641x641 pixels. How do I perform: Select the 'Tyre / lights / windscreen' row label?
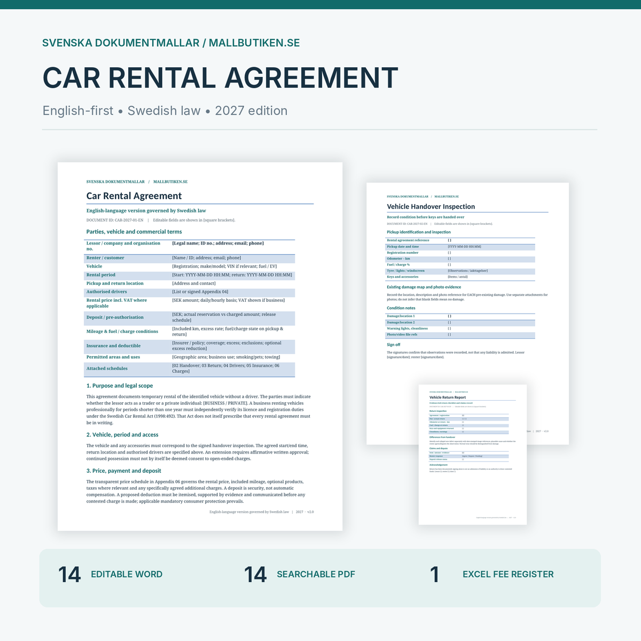[x=405, y=271]
